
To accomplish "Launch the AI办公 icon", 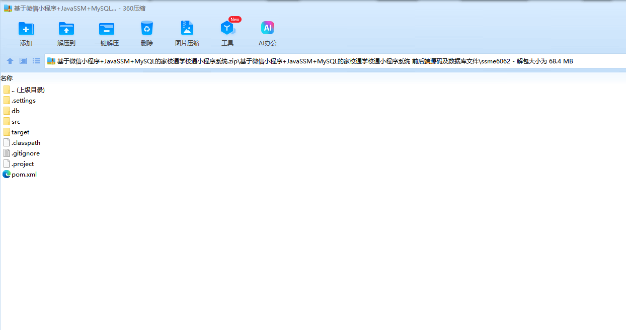I will 268,28.
